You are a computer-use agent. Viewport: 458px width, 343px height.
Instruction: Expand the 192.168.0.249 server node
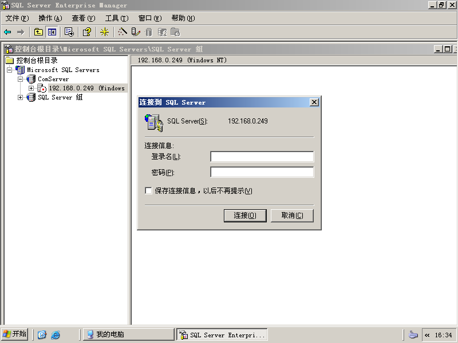pyautogui.click(x=31, y=88)
